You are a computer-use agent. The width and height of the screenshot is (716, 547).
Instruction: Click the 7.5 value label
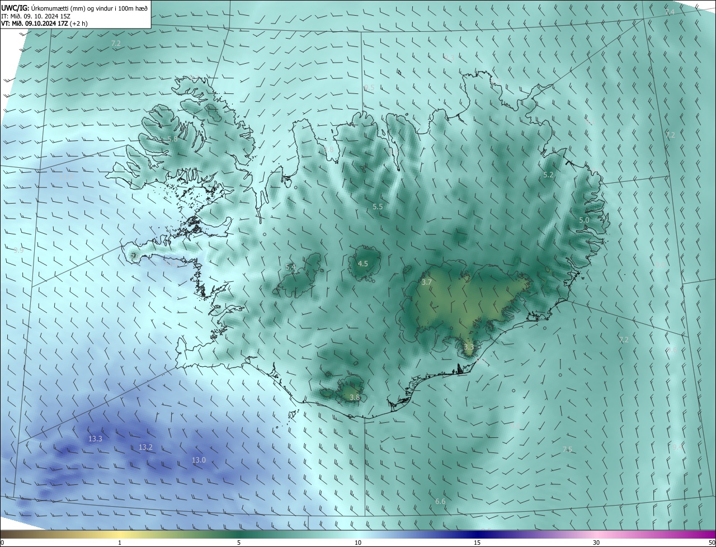(x=567, y=450)
